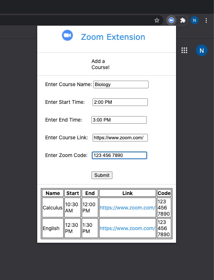214x280 pixels.
Task: Click the Code column header
Action: click(164, 193)
